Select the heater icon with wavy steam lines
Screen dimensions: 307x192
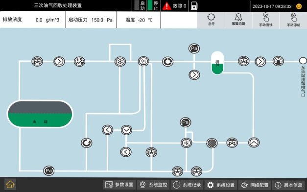point(143,62)
